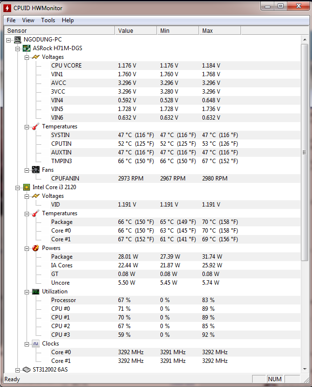Screen dimensions: 312x387
Task: Click the vertical scrollbar down arrow
Action: (304, 369)
